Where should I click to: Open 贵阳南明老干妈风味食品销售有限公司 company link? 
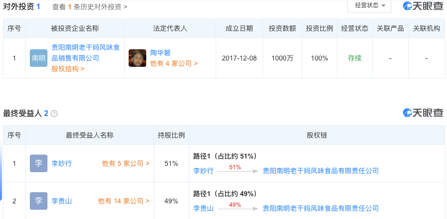(85, 53)
